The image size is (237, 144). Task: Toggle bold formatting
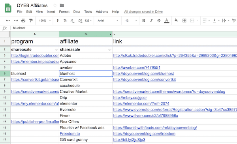144,21
